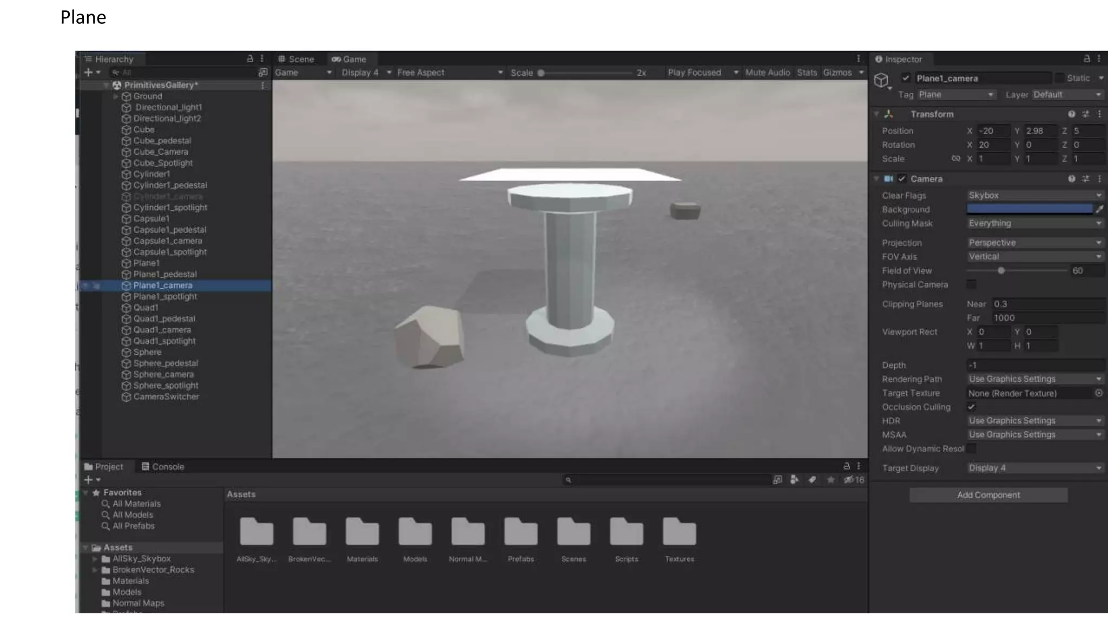Viewport: 1108px width, 623px height.
Task: Click the Mute Audio button
Action: [x=767, y=72]
